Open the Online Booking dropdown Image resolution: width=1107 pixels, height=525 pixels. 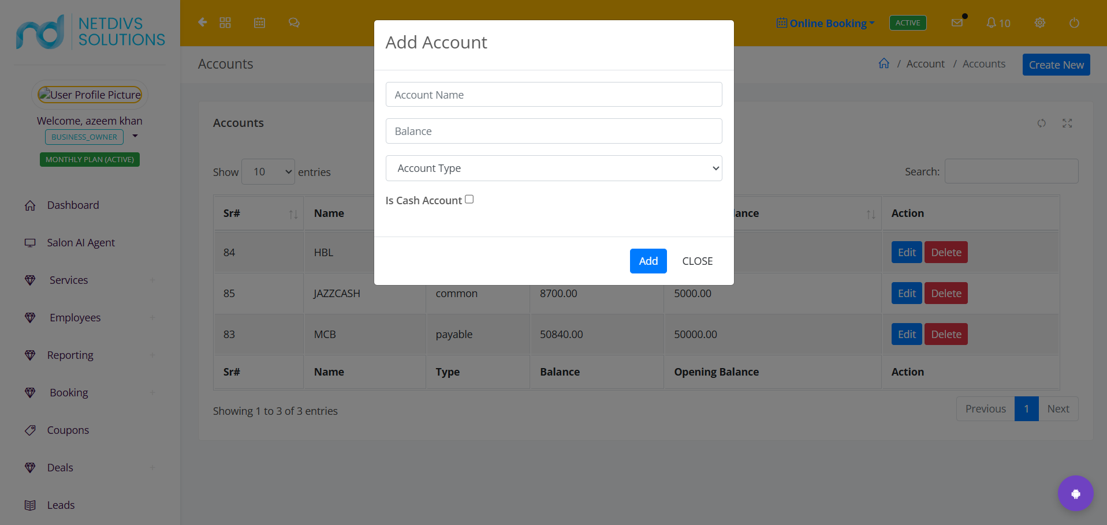tap(825, 23)
